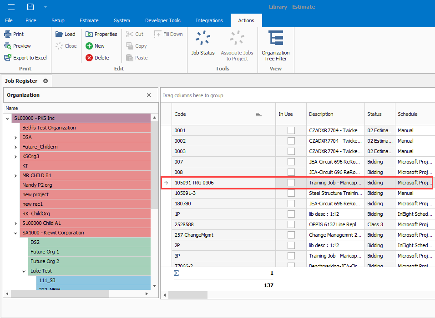Expand the DSA organization node
Screen dimensions: 435x318
(16, 137)
